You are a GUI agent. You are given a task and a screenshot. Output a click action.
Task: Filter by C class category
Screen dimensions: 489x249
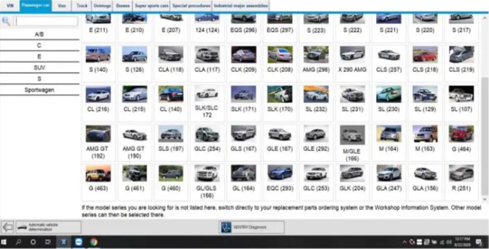(39, 46)
